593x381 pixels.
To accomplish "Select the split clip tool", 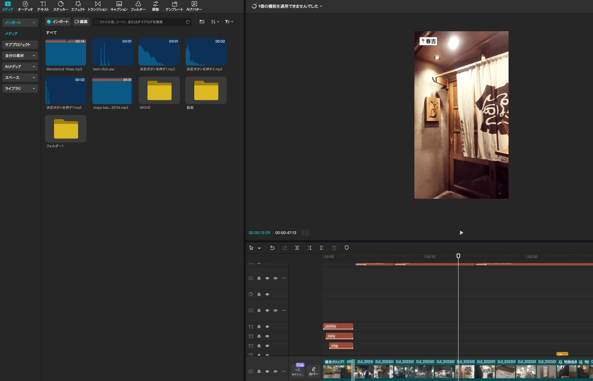I will (297, 248).
